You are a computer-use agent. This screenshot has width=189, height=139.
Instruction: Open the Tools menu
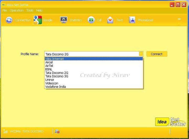point(30,10)
